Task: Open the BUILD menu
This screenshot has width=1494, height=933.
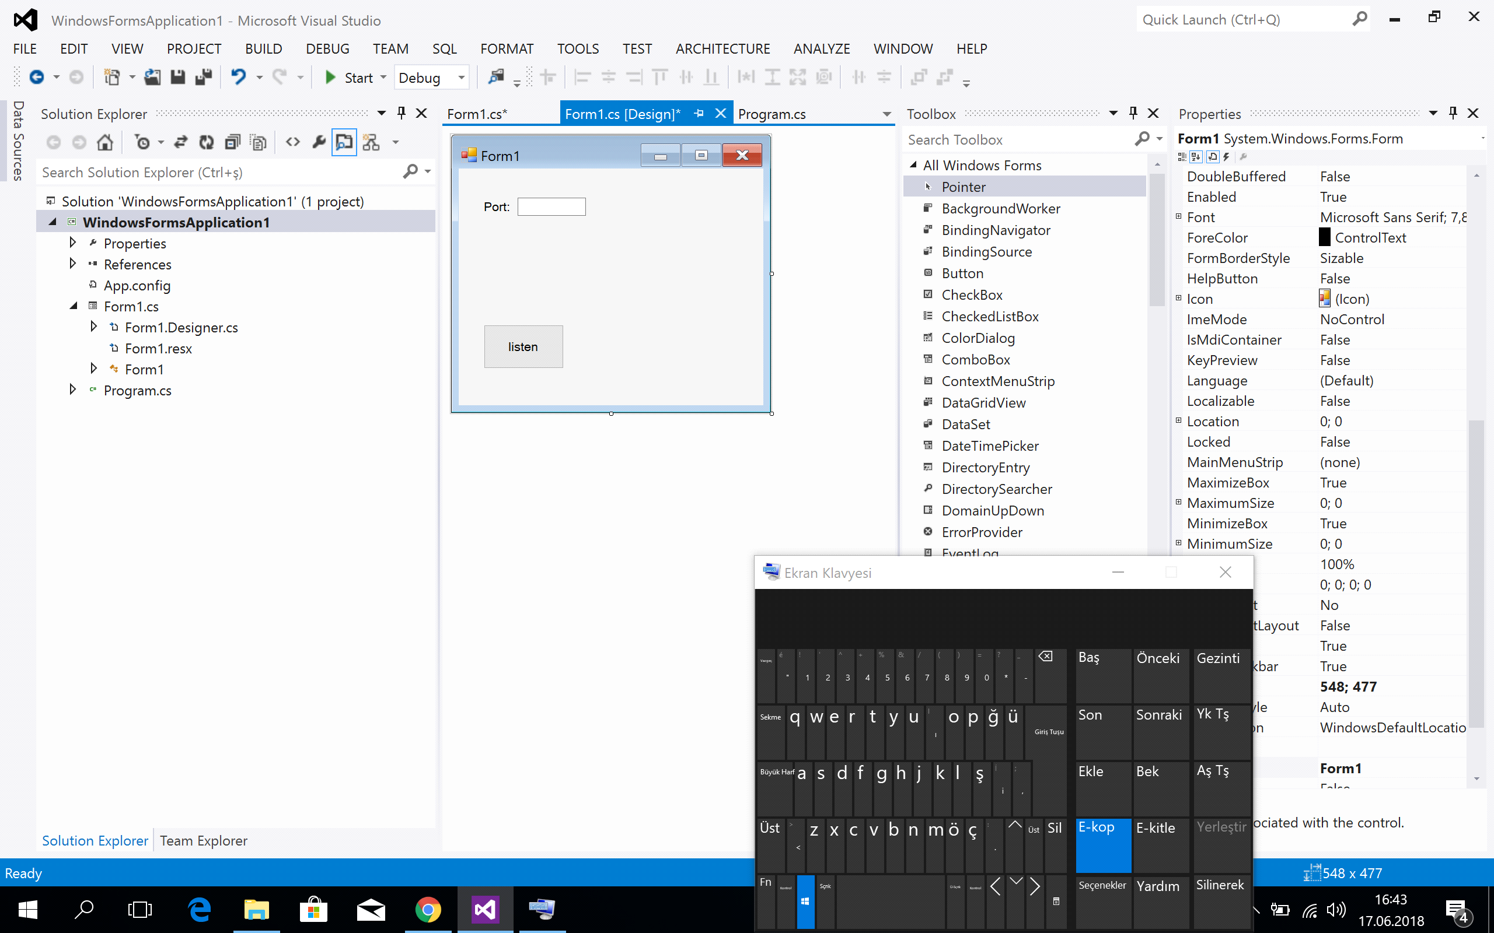Action: 263,49
